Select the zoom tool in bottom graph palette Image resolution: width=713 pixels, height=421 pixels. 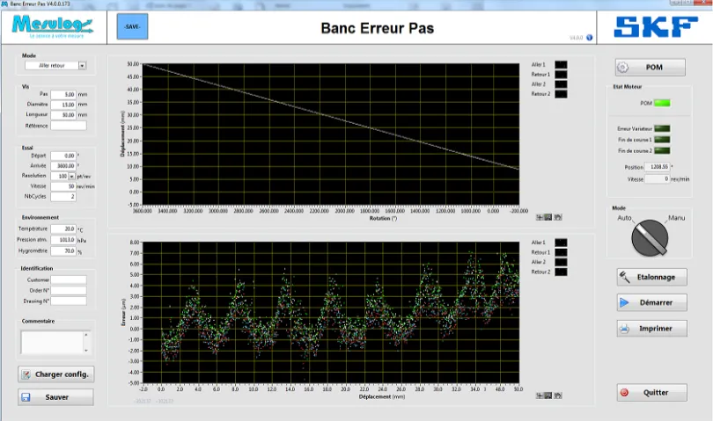[x=548, y=396]
